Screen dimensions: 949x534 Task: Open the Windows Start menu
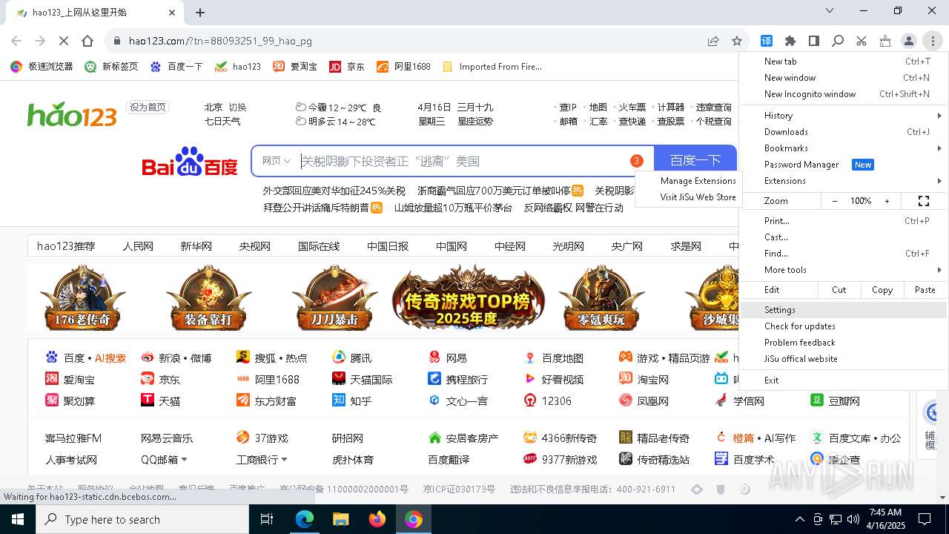[18, 519]
